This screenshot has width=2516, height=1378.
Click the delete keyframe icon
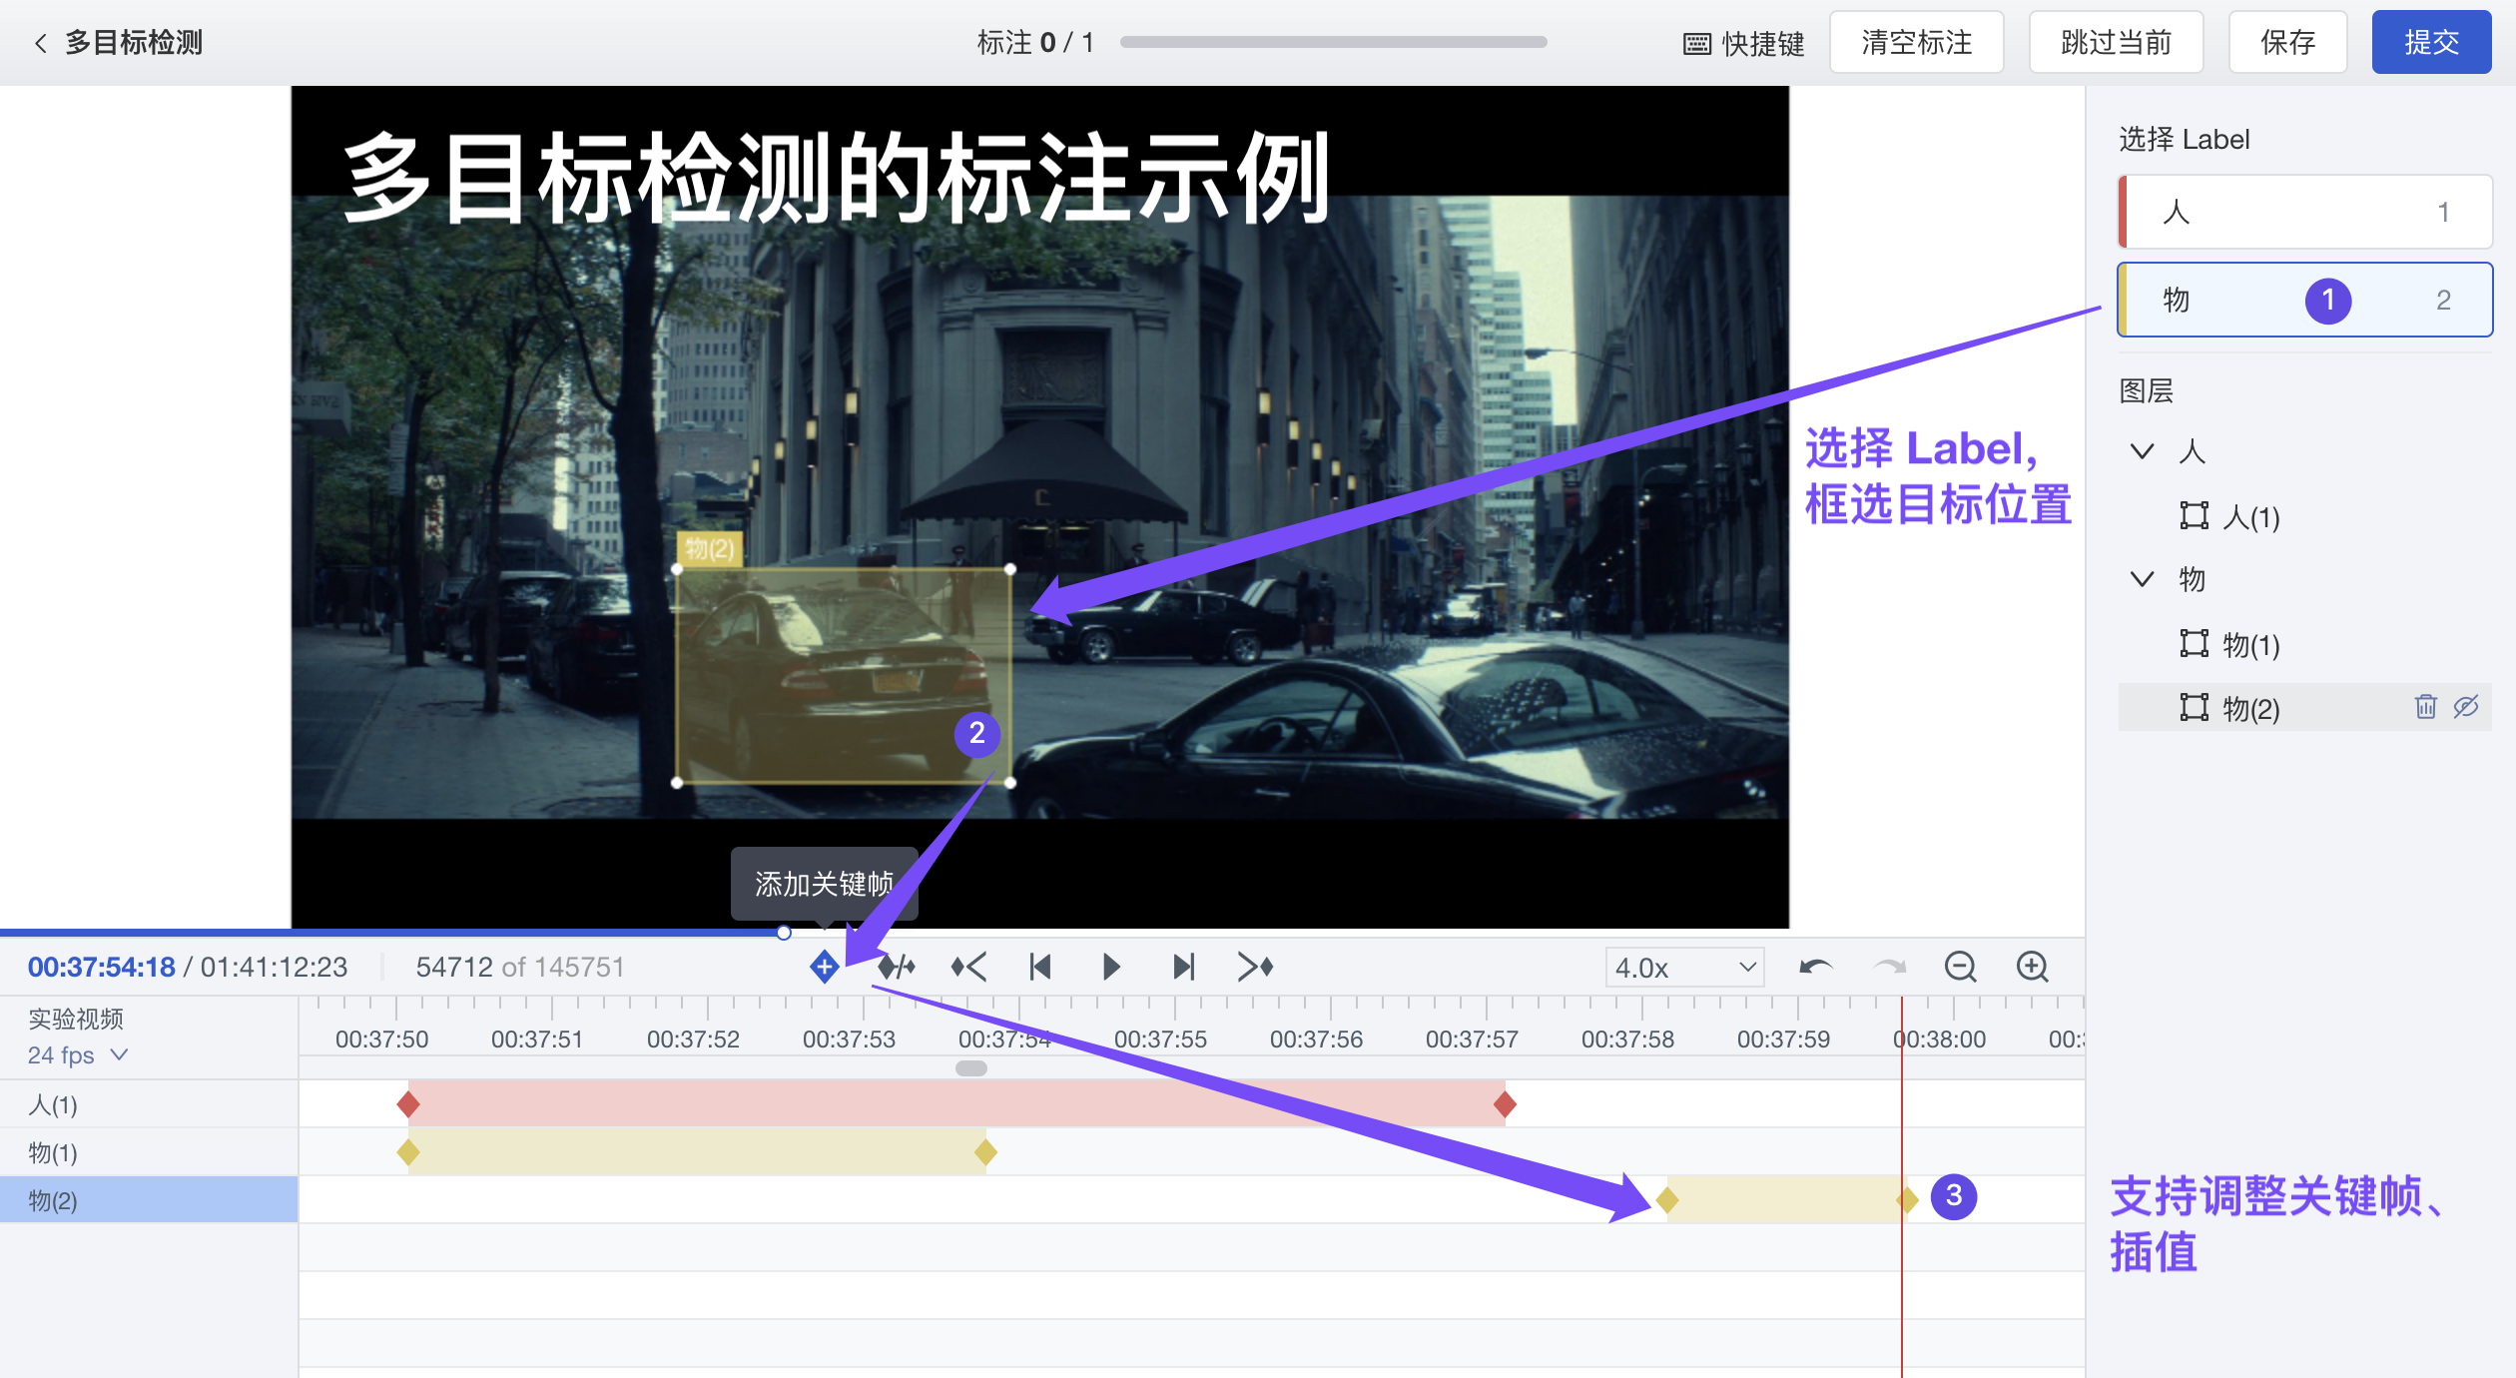coord(896,967)
